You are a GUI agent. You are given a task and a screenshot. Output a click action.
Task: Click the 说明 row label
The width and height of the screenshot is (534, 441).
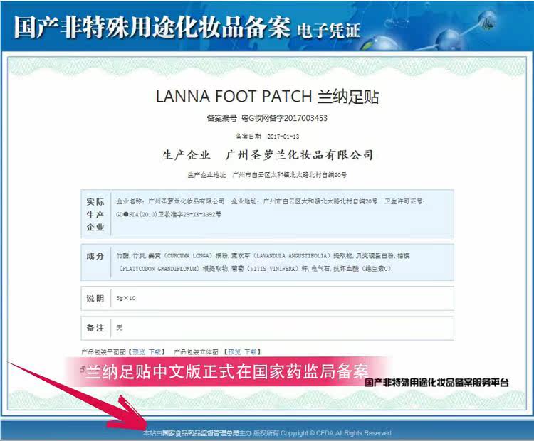(x=95, y=299)
